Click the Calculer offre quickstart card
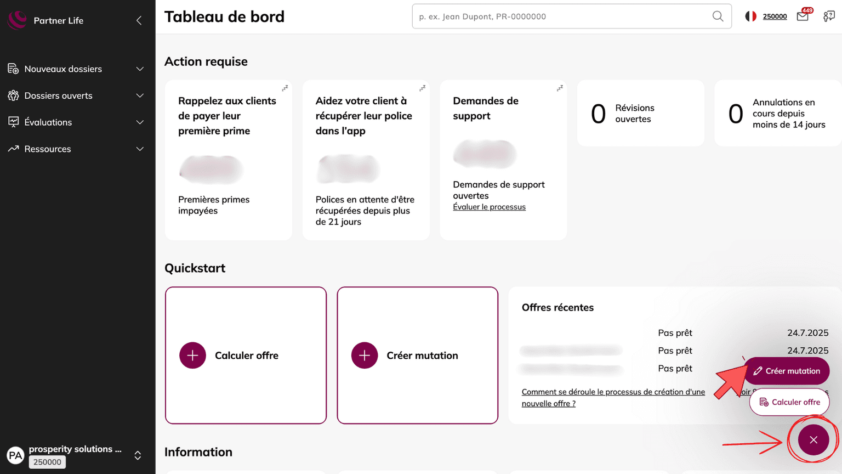The height and width of the screenshot is (474, 842). tap(246, 356)
